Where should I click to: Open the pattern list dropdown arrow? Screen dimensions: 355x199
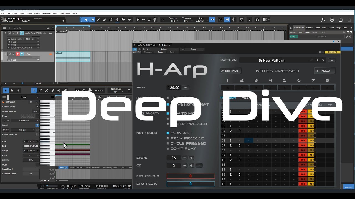click(332, 60)
